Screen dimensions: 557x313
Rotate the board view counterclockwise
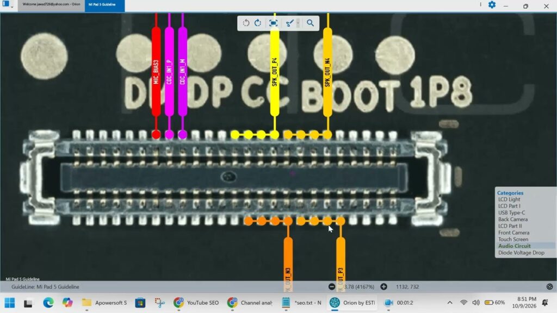click(246, 23)
